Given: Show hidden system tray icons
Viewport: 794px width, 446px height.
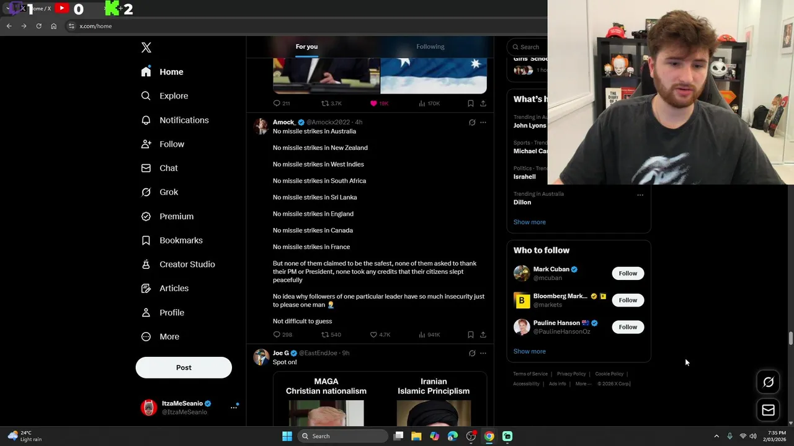Looking at the screenshot, I should click(x=716, y=436).
